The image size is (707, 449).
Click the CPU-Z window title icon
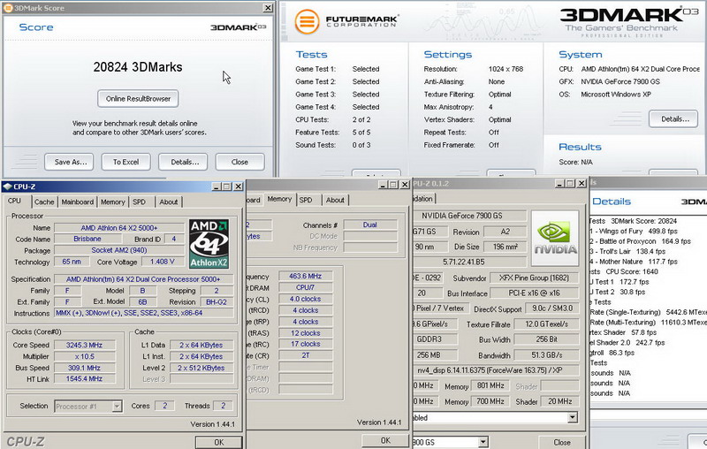click(7, 186)
